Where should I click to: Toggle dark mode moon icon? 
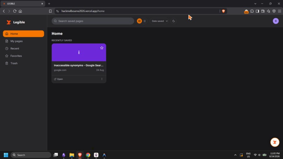click(173, 21)
